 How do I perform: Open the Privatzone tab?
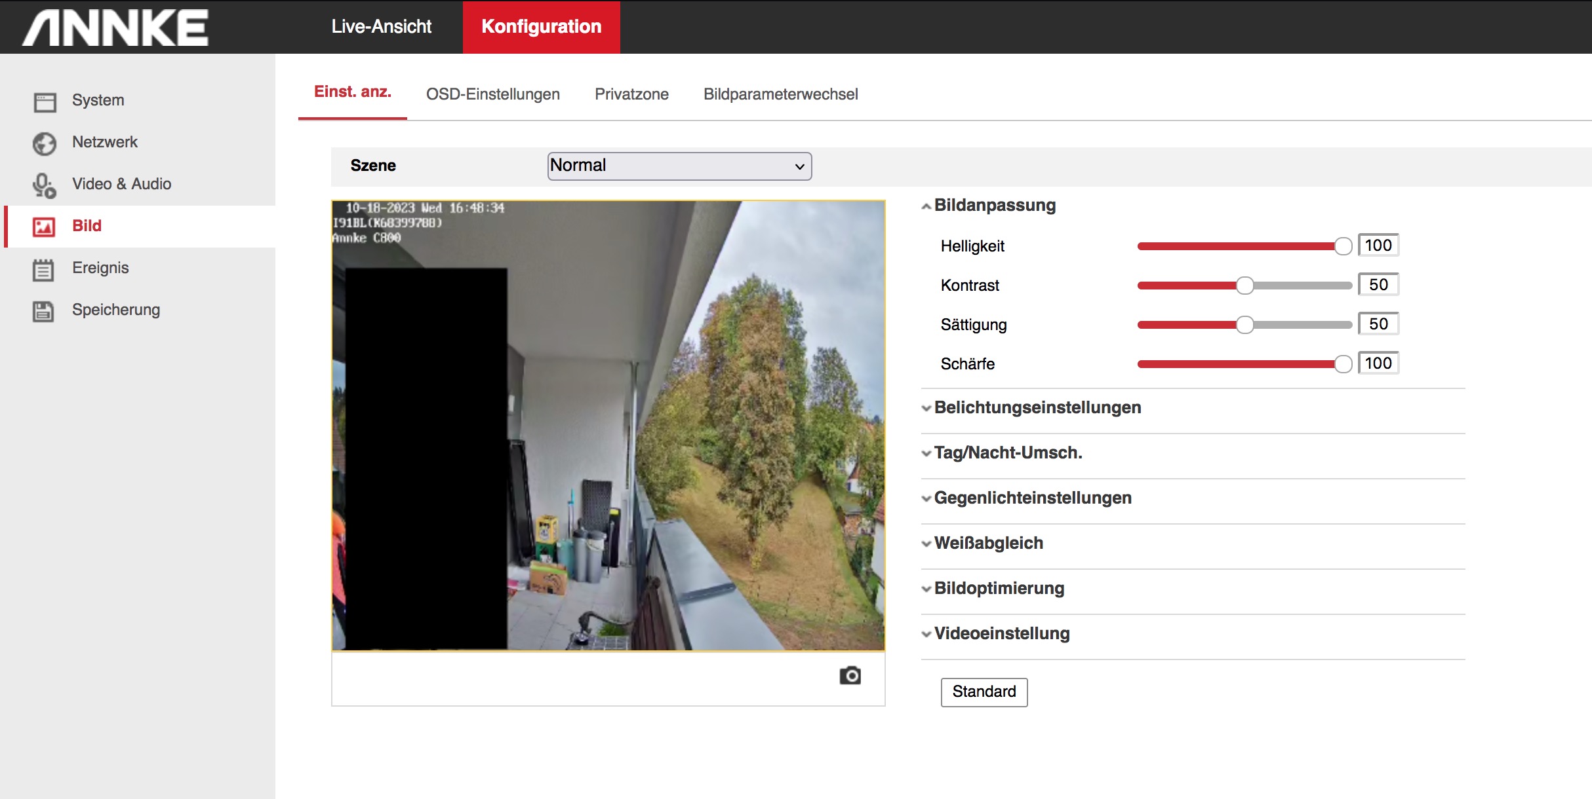[631, 94]
